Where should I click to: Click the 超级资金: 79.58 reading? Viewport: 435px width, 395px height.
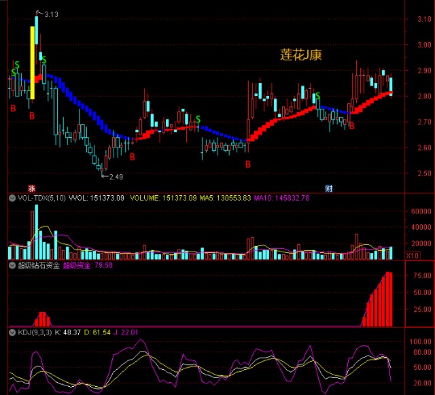pyautogui.click(x=88, y=265)
